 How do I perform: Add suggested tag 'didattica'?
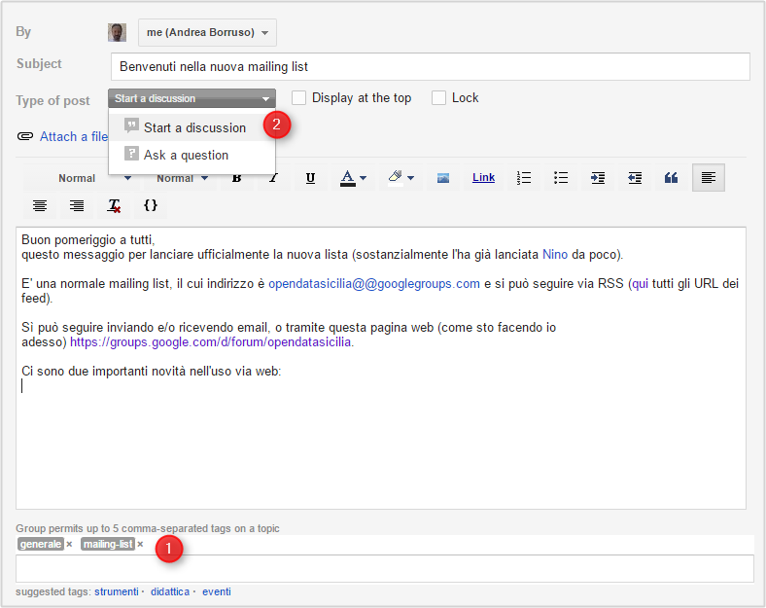170,591
